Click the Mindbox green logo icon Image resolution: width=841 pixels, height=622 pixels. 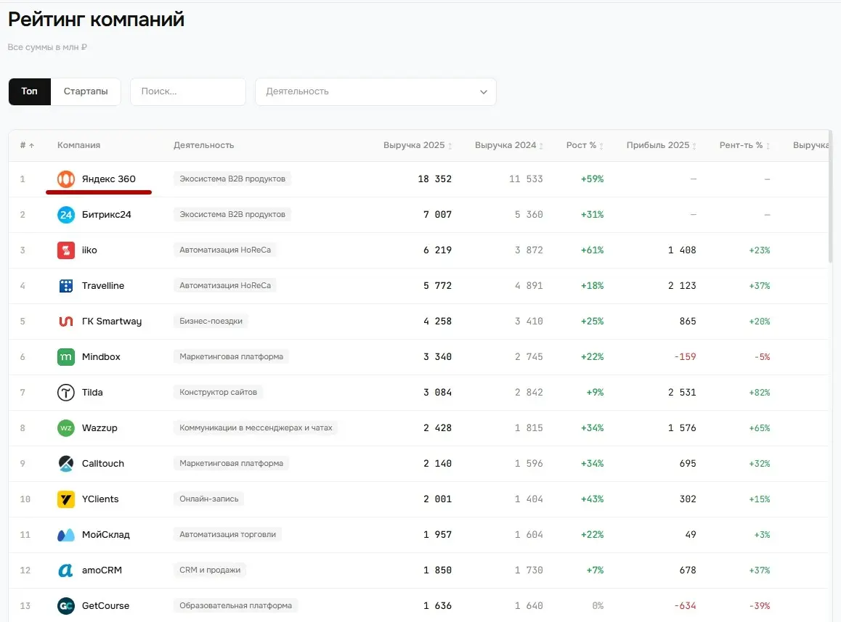pyautogui.click(x=66, y=356)
